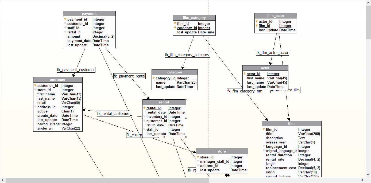Click the fk_payment_customer relationship label

pyautogui.click(x=76, y=70)
